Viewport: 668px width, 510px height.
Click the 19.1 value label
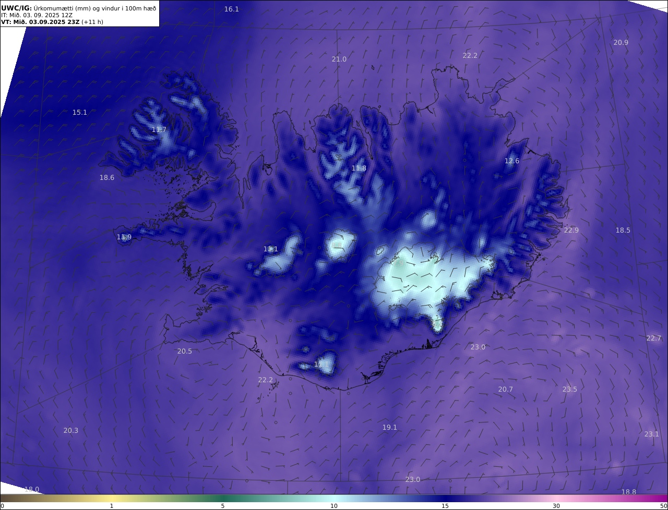click(390, 428)
